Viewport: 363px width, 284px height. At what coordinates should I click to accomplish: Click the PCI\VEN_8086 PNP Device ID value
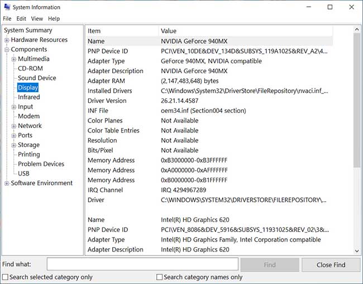tap(245, 230)
